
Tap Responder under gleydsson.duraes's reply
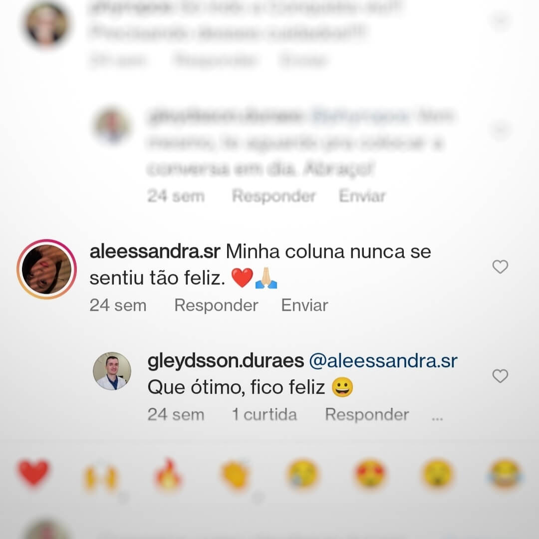[367, 415]
